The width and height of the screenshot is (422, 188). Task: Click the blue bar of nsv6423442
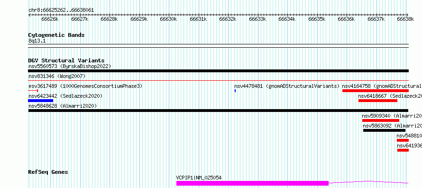pos(41,101)
